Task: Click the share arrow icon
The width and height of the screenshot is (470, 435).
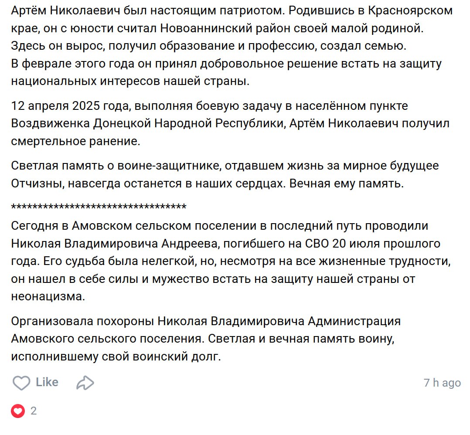Action: 85,383
